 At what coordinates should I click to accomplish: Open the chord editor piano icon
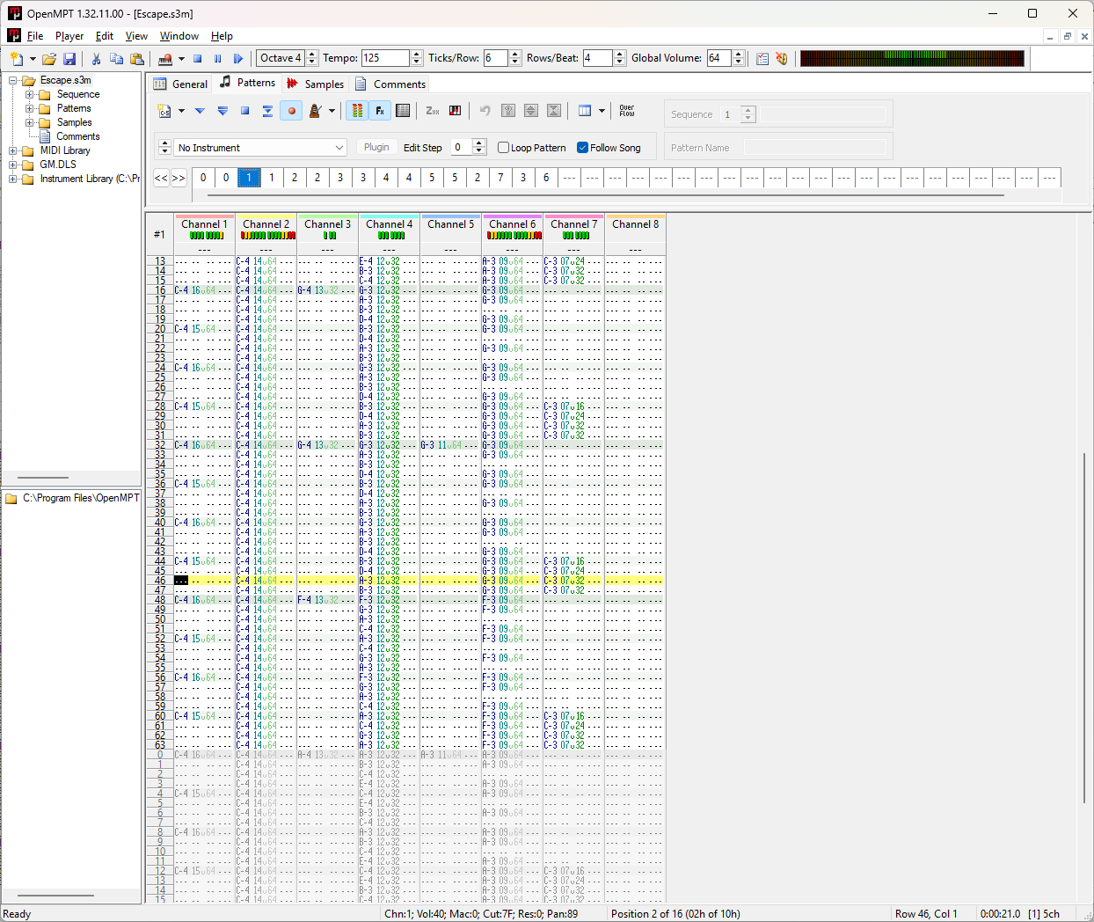tap(456, 111)
